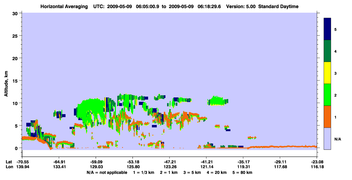This screenshot has height=180, width=352.
Task: Click the 'Lat' row label
Action: 9,162
